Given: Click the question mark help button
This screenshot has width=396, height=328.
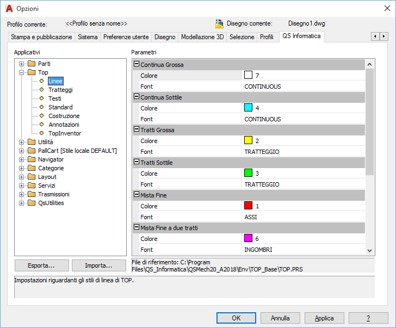Looking at the screenshot, I should click(x=368, y=318).
